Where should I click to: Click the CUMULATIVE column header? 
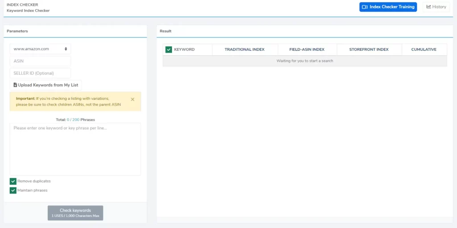click(424, 49)
